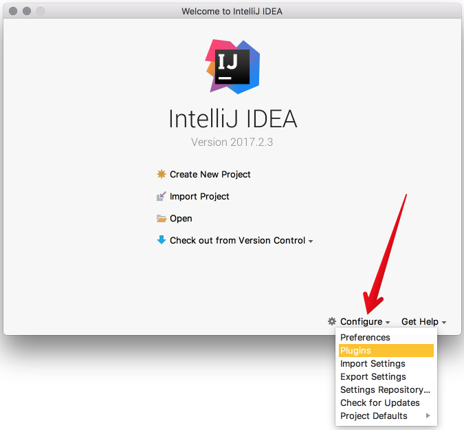Close the welcome window
Viewport: 464px width, 430px height.
click(x=13, y=11)
